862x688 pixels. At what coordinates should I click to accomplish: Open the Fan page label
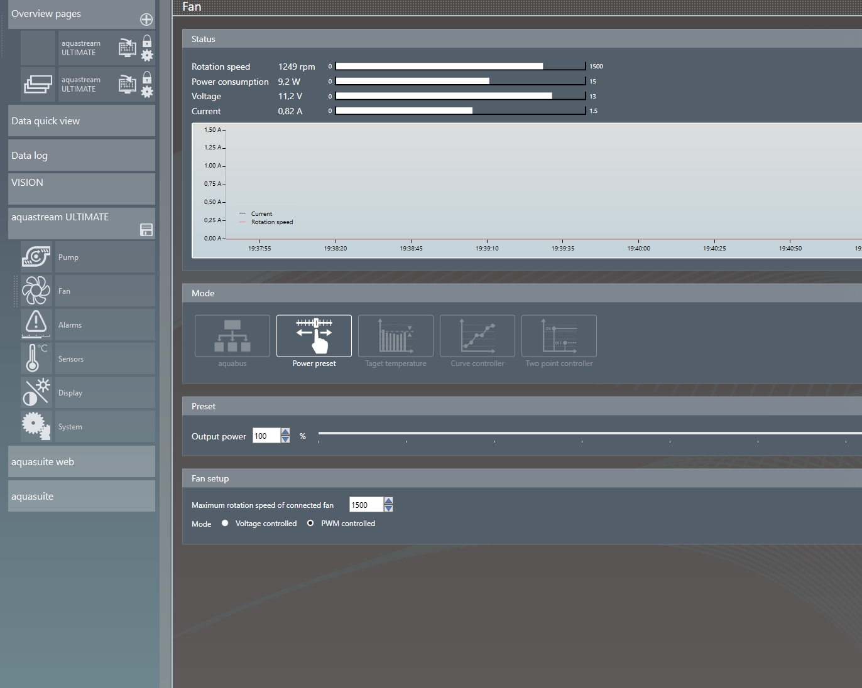click(105, 291)
